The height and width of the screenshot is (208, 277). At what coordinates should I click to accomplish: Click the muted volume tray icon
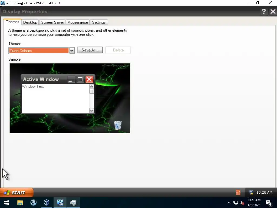(242, 203)
